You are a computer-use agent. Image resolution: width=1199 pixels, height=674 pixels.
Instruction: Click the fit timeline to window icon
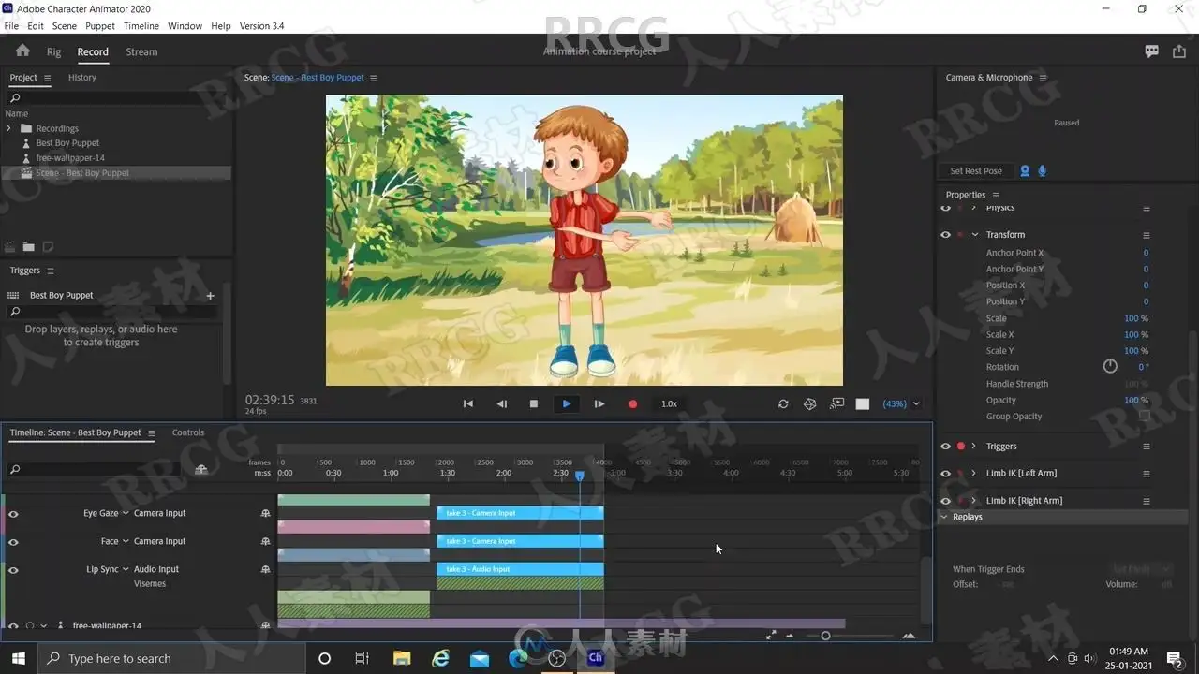tap(771, 636)
